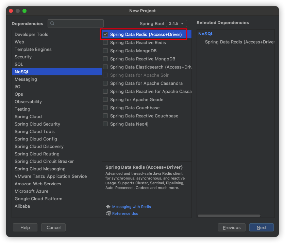The height and width of the screenshot is (243, 285).
Task: Open the Alibaba category
Action: tap(57, 206)
